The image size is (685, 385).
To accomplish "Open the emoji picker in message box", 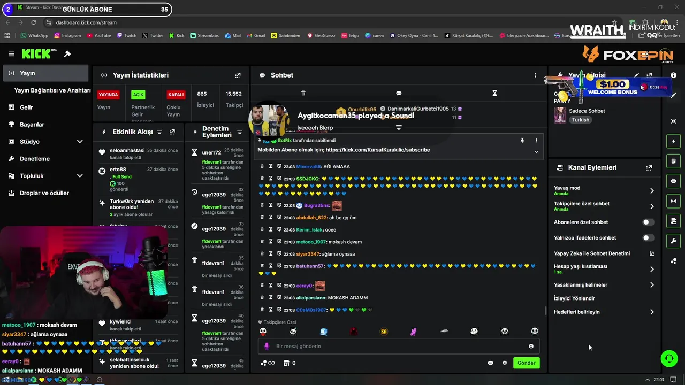I will pyautogui.click(x=531, y=346).
